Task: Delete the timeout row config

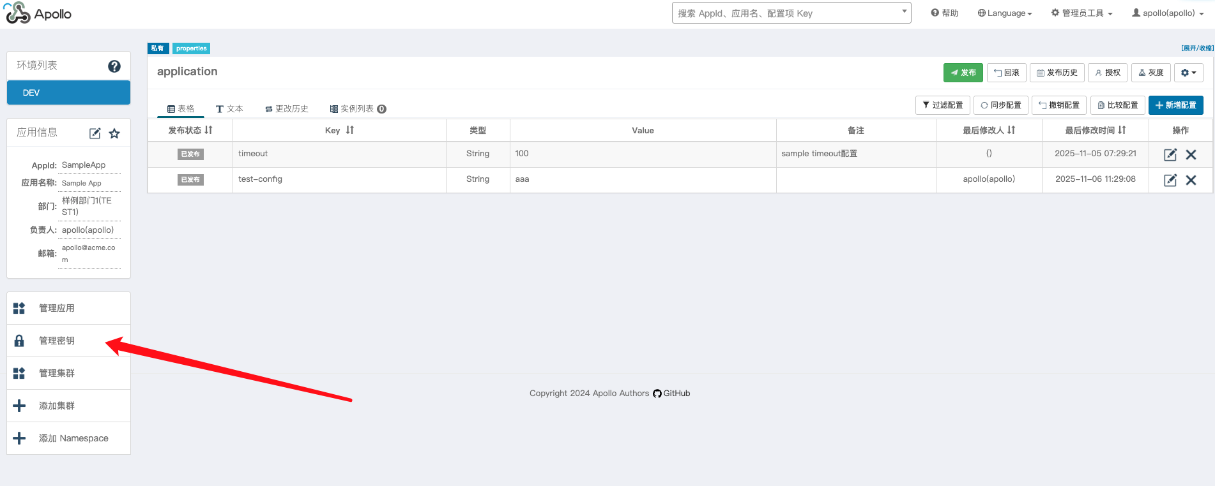Action: point(1191,154)
